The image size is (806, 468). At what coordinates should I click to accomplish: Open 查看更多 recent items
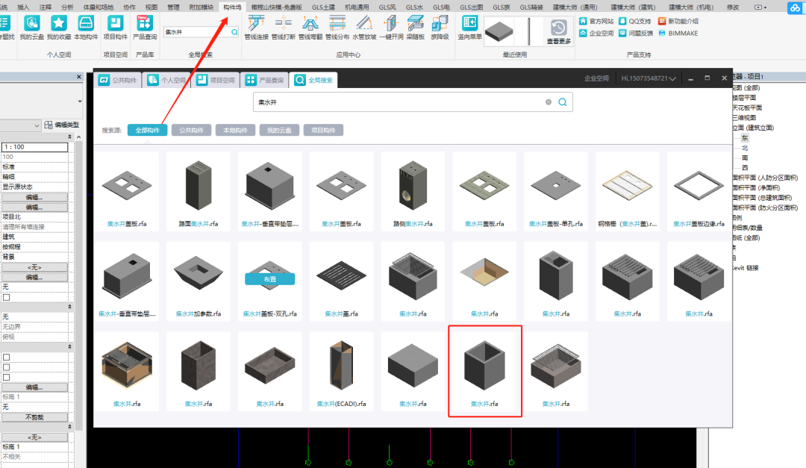point(558,31)
